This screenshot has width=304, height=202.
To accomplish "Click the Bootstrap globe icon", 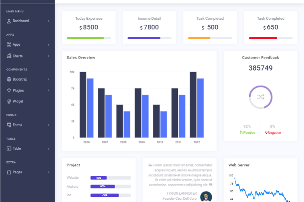I will 9,79.
